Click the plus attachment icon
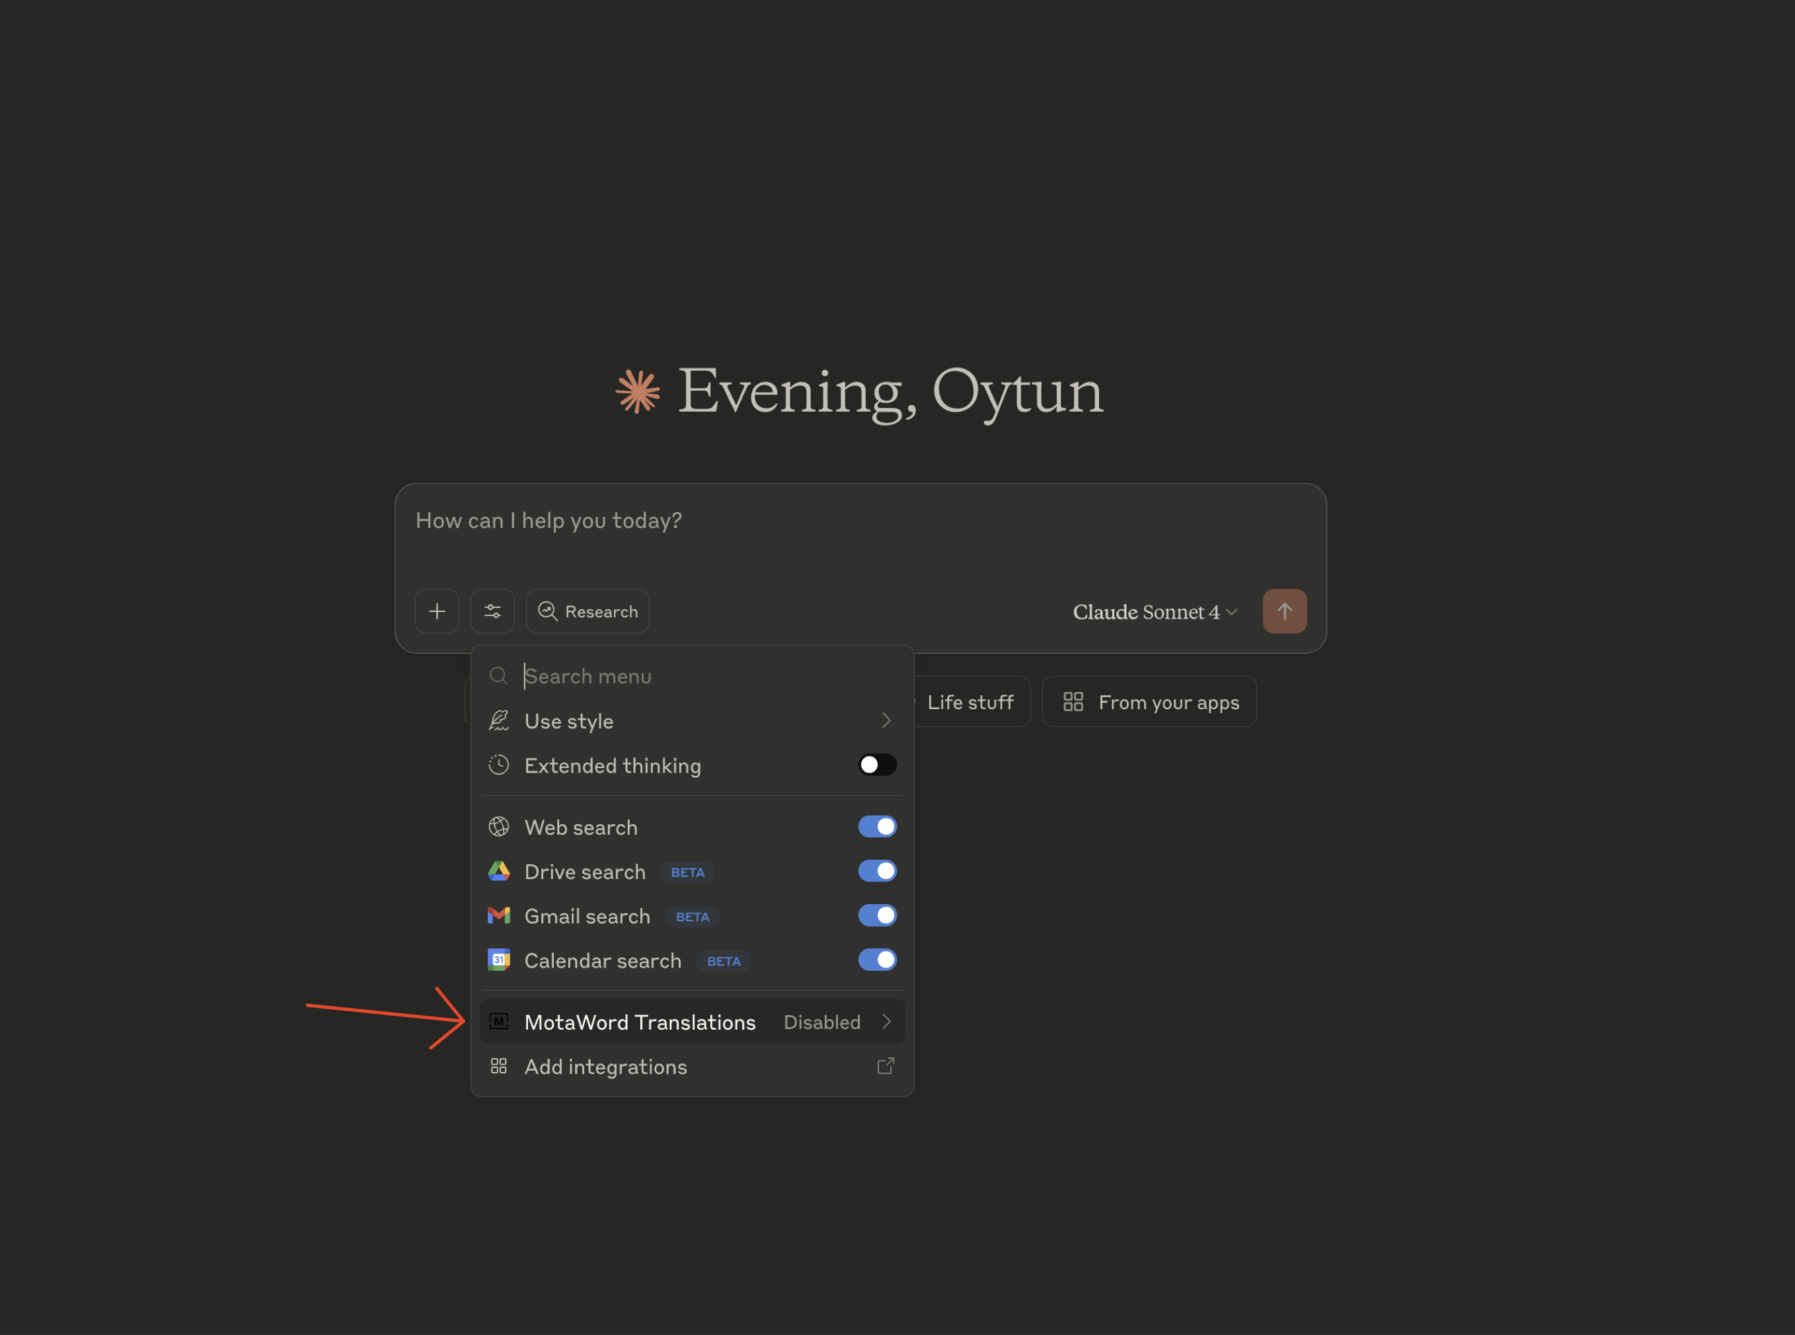The width and height of the screenshot is (1795, 1335). click(436, 611)
